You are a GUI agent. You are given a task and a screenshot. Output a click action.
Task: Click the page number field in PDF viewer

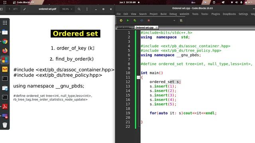click(10, 9)
